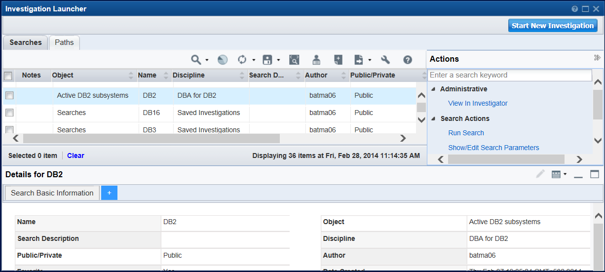The height and width of the screenshot is (272, 605).
Task: Click the floppy disk save icon
Action: click(267, 60)
